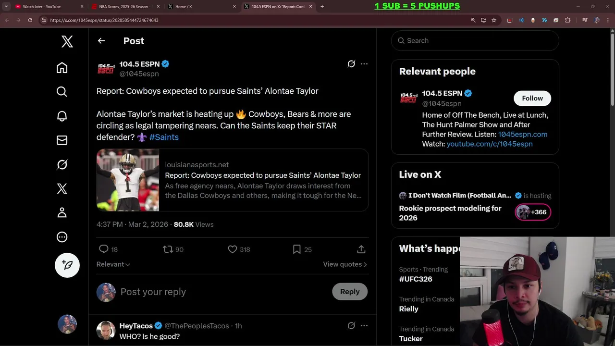
Task: Join live space via +366 listeners badge
Action: point(533,212)
